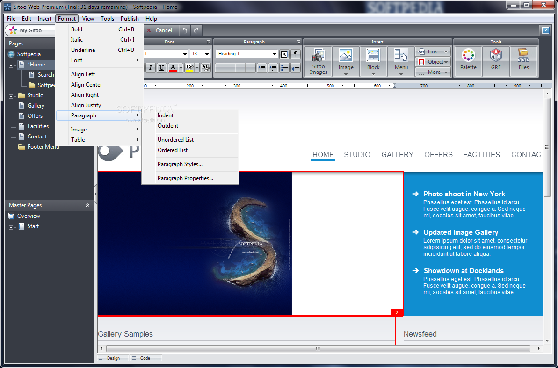Justify text in Paragraph group
558x368 pixels.
(x=251, y=68)
